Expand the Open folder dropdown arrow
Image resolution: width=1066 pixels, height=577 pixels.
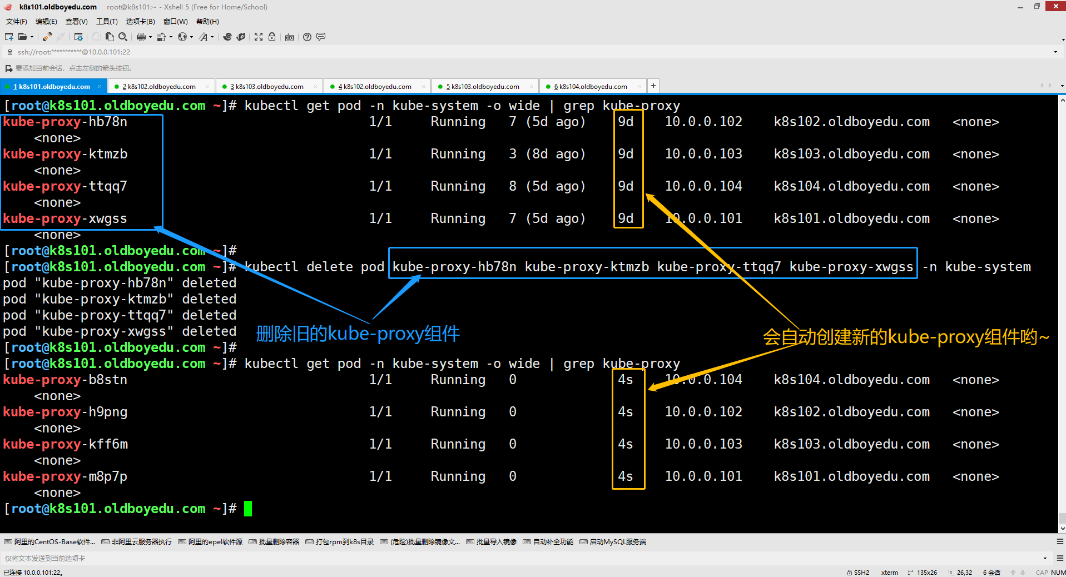(x=32, y=37)
